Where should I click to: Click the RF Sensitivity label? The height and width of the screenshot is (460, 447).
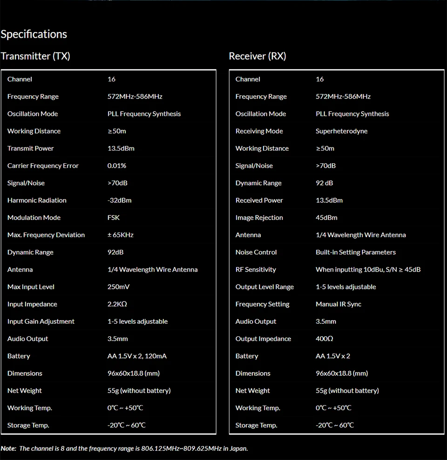[x=256, y=270]
